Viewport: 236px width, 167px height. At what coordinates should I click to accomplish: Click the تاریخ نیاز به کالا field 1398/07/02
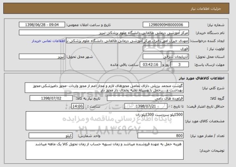click(51, 98)
